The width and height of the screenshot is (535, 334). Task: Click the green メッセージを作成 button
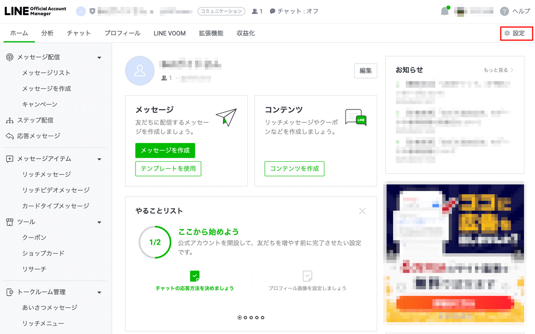coord(165,150)
